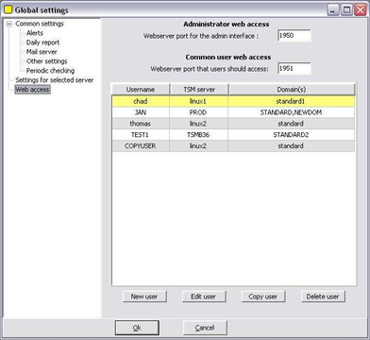This screenshot has width=370, height=340.
Task: Click linux2 in the thomas row
Action: click(199, 124)
